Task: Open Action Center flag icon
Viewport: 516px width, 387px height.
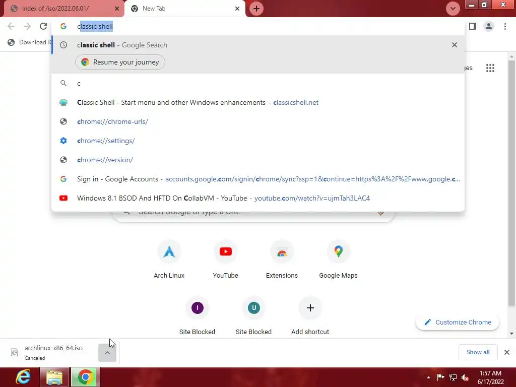Action: click(x=440, y=377)
